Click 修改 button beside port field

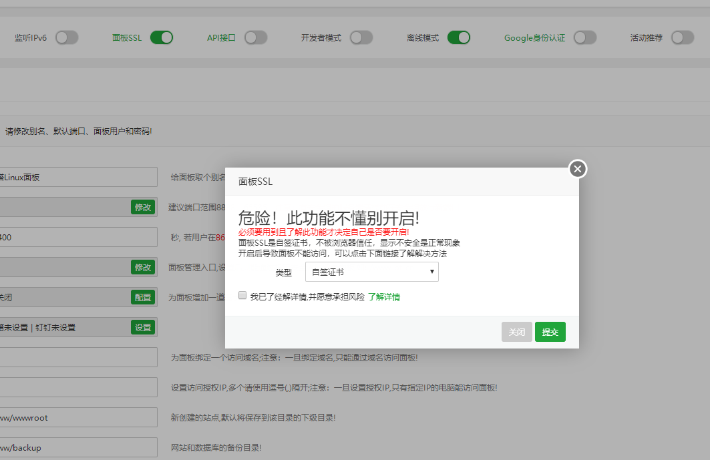click(143, 207)
